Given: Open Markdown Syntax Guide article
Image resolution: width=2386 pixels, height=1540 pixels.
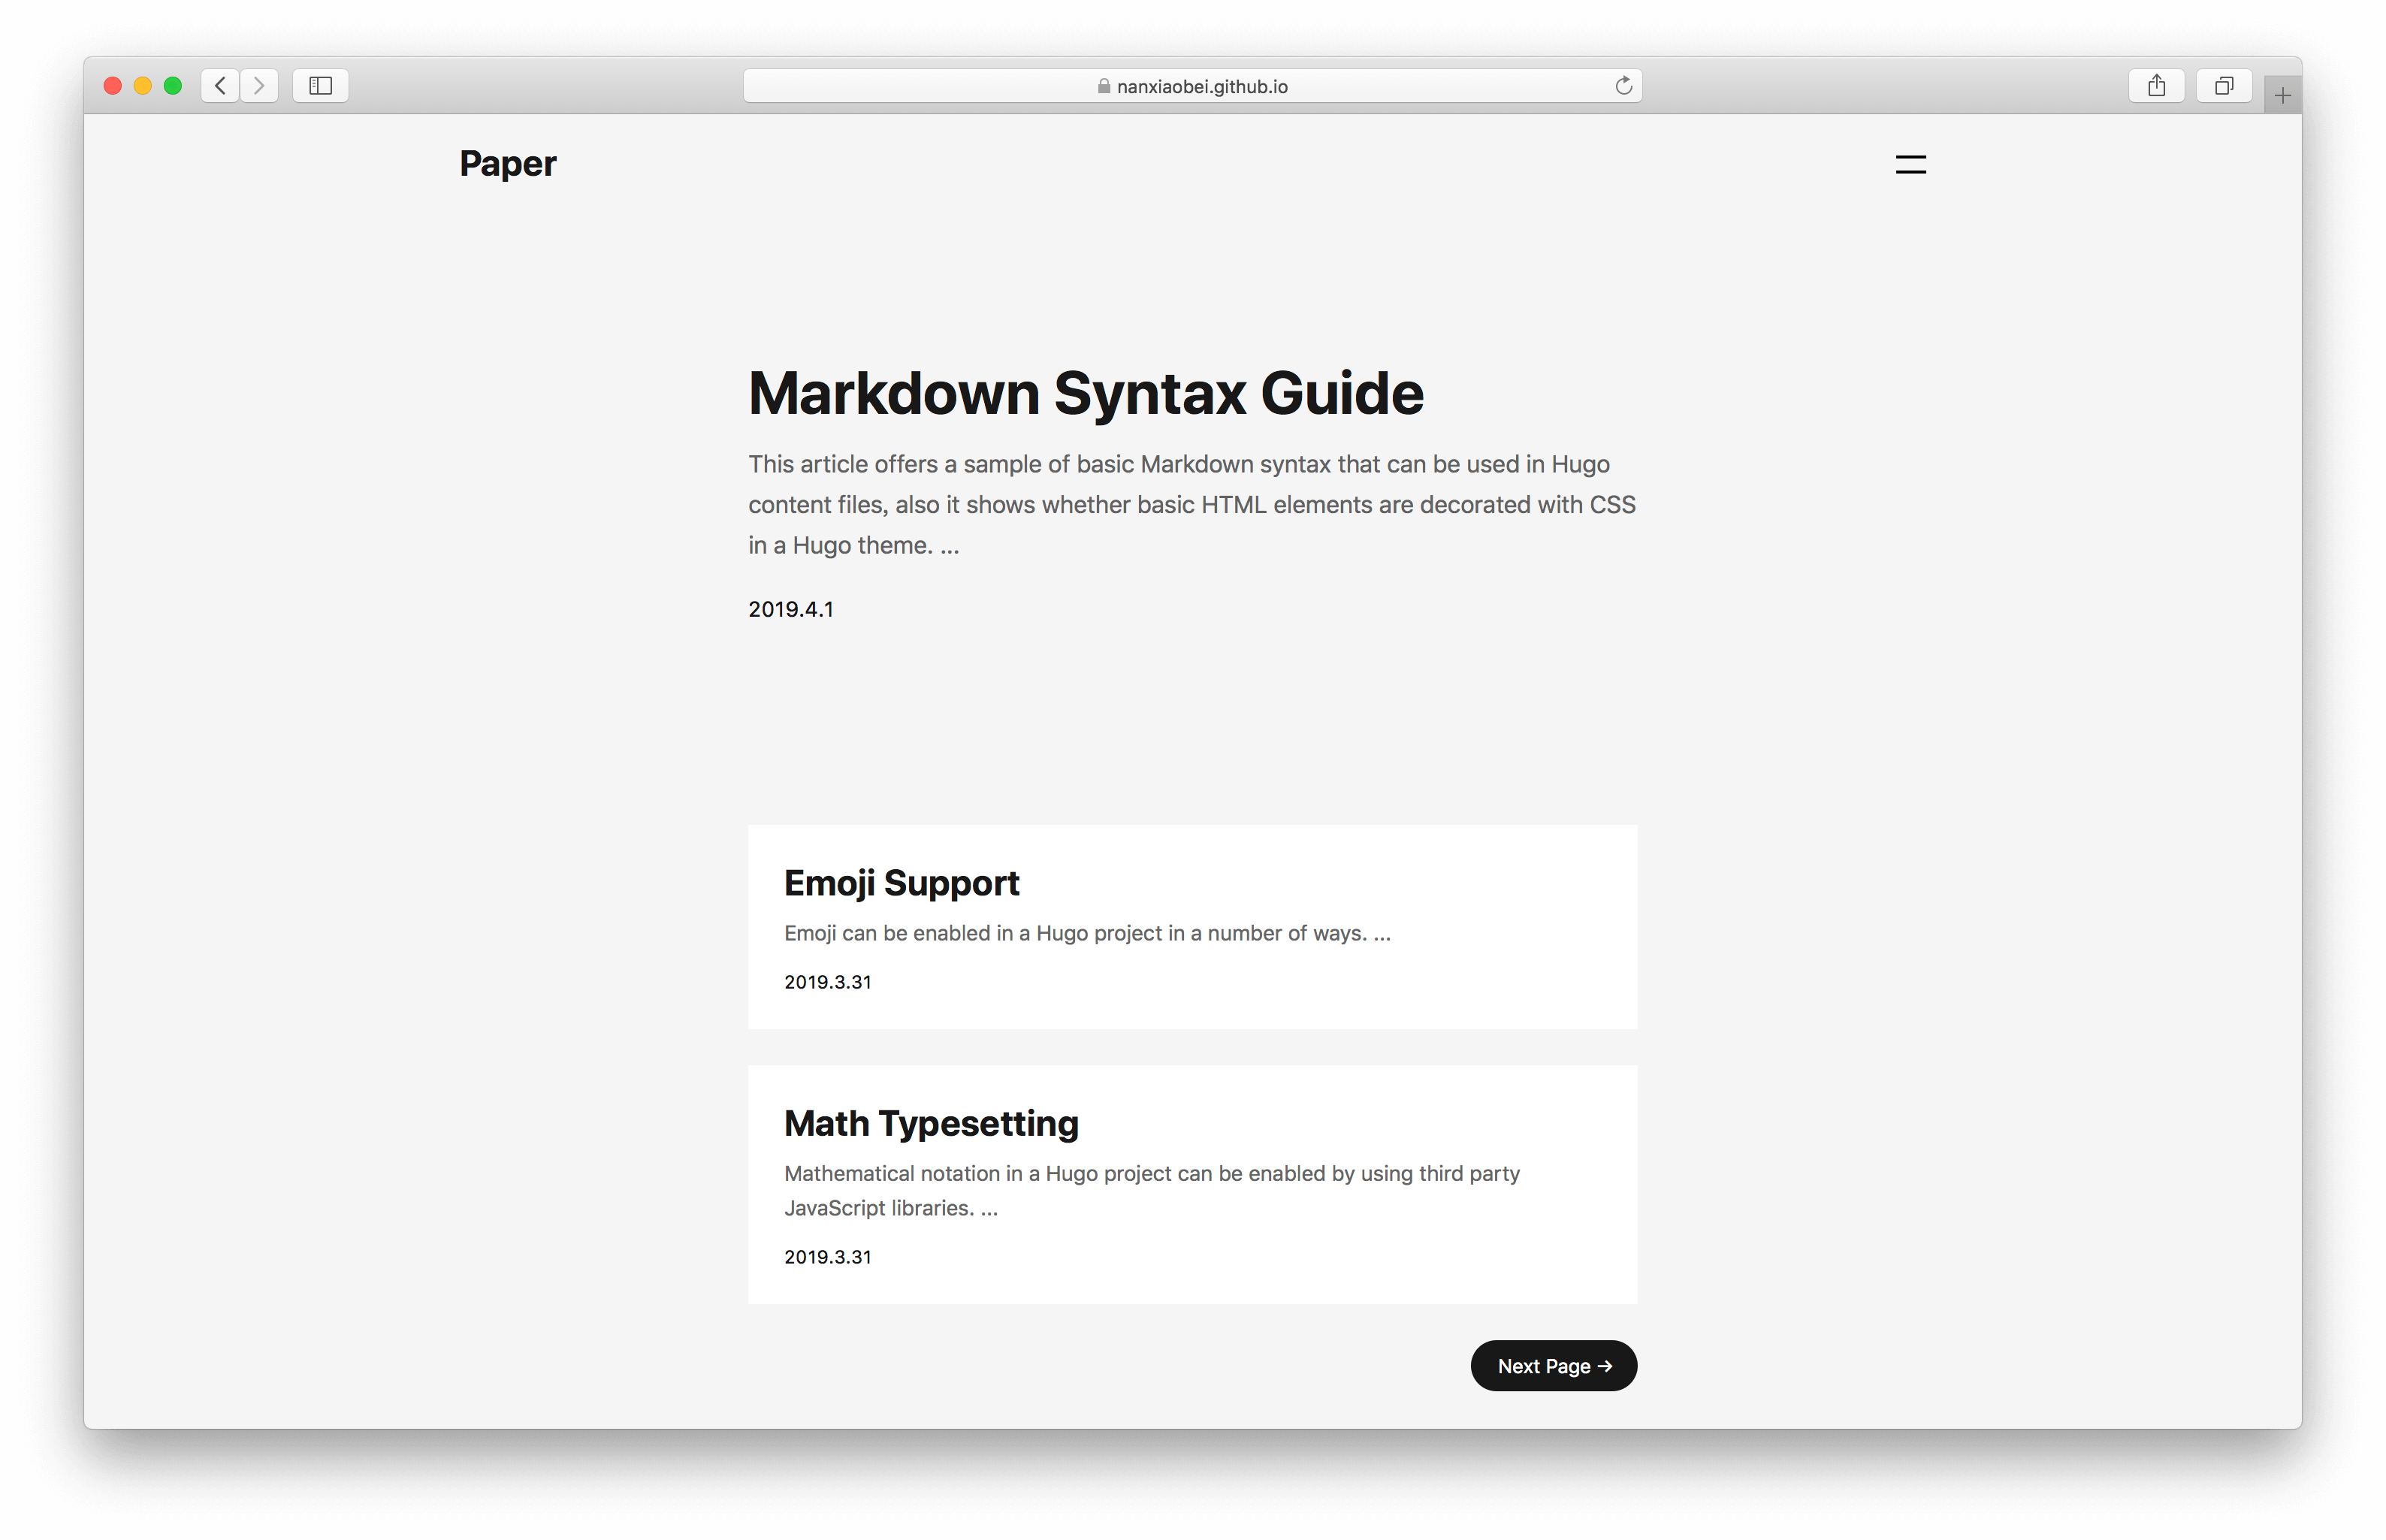Looking at the screenshot, I should pos(1085,393).
